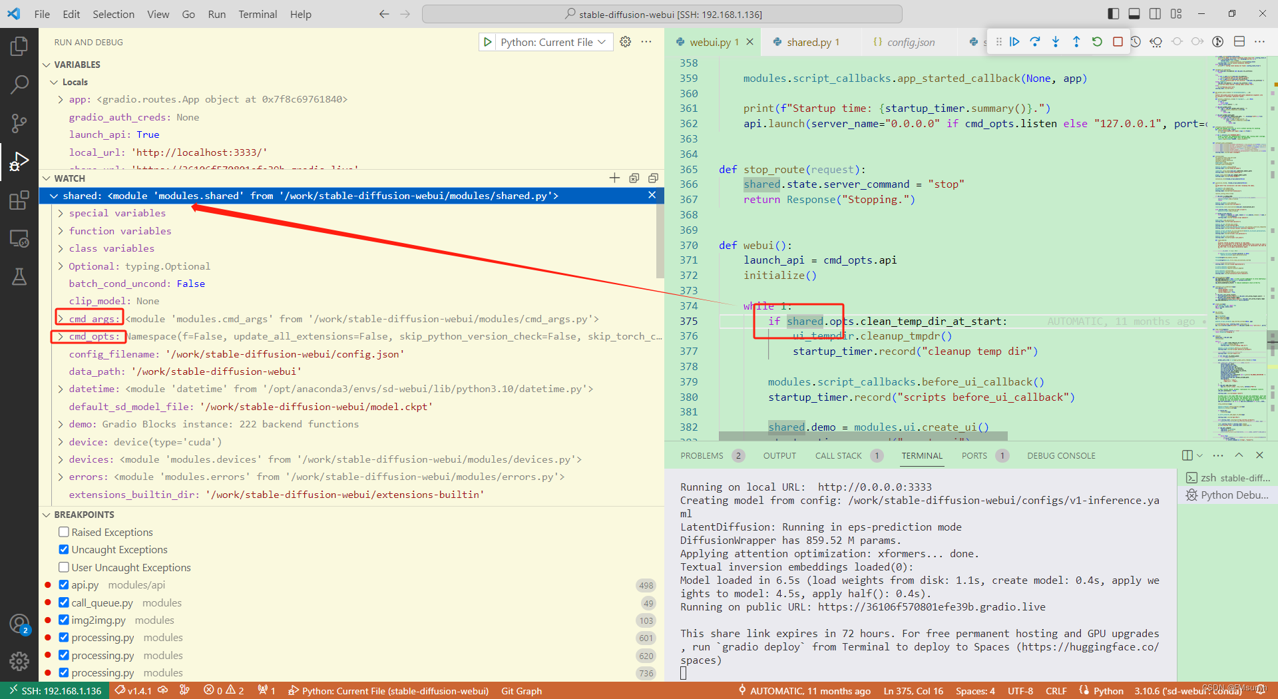Open the Python: Current File configuration dropdown
Screen dimensions: 1278x699
click(x=553, y=42)
